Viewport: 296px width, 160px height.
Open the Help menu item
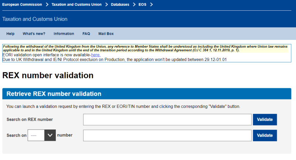[10, 34]
